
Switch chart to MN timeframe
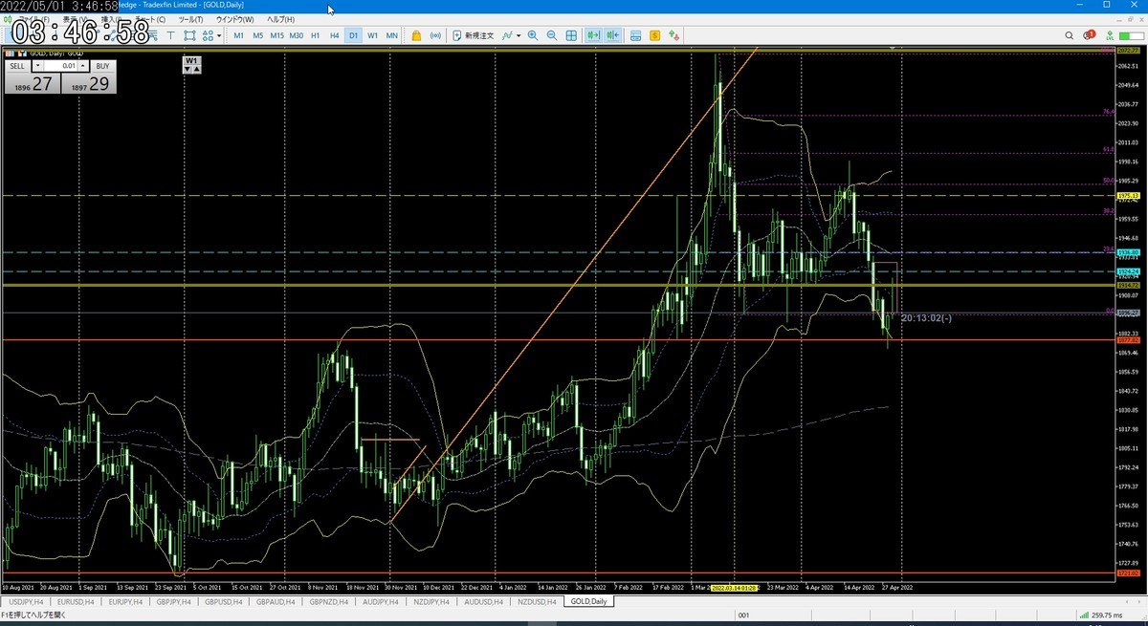click(392, 35)
